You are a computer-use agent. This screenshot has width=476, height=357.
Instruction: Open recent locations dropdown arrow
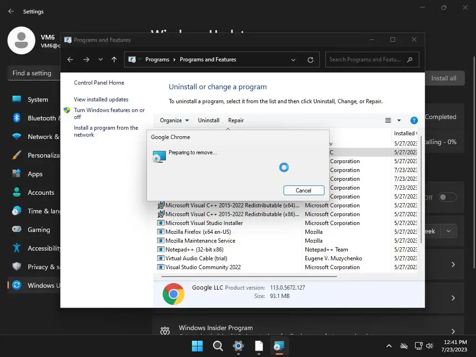click(x=100, y=59)
